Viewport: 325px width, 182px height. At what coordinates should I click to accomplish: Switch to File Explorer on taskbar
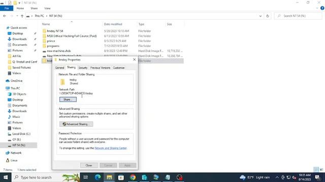(109, 177)
